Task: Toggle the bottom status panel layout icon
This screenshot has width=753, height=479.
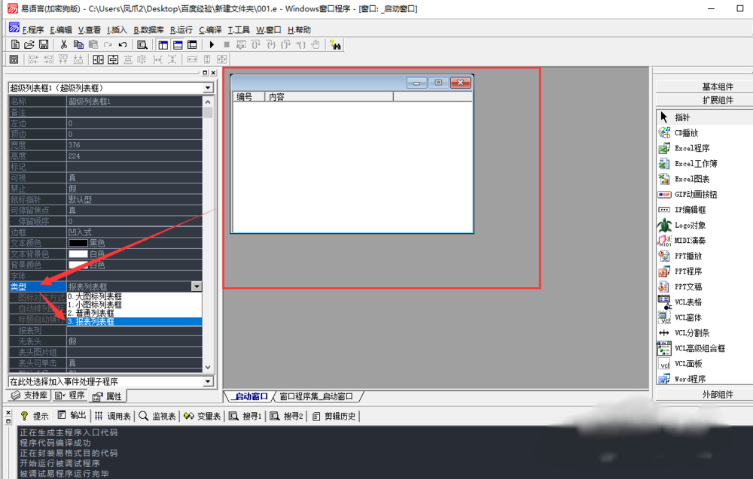Action: tap(178, 44)
